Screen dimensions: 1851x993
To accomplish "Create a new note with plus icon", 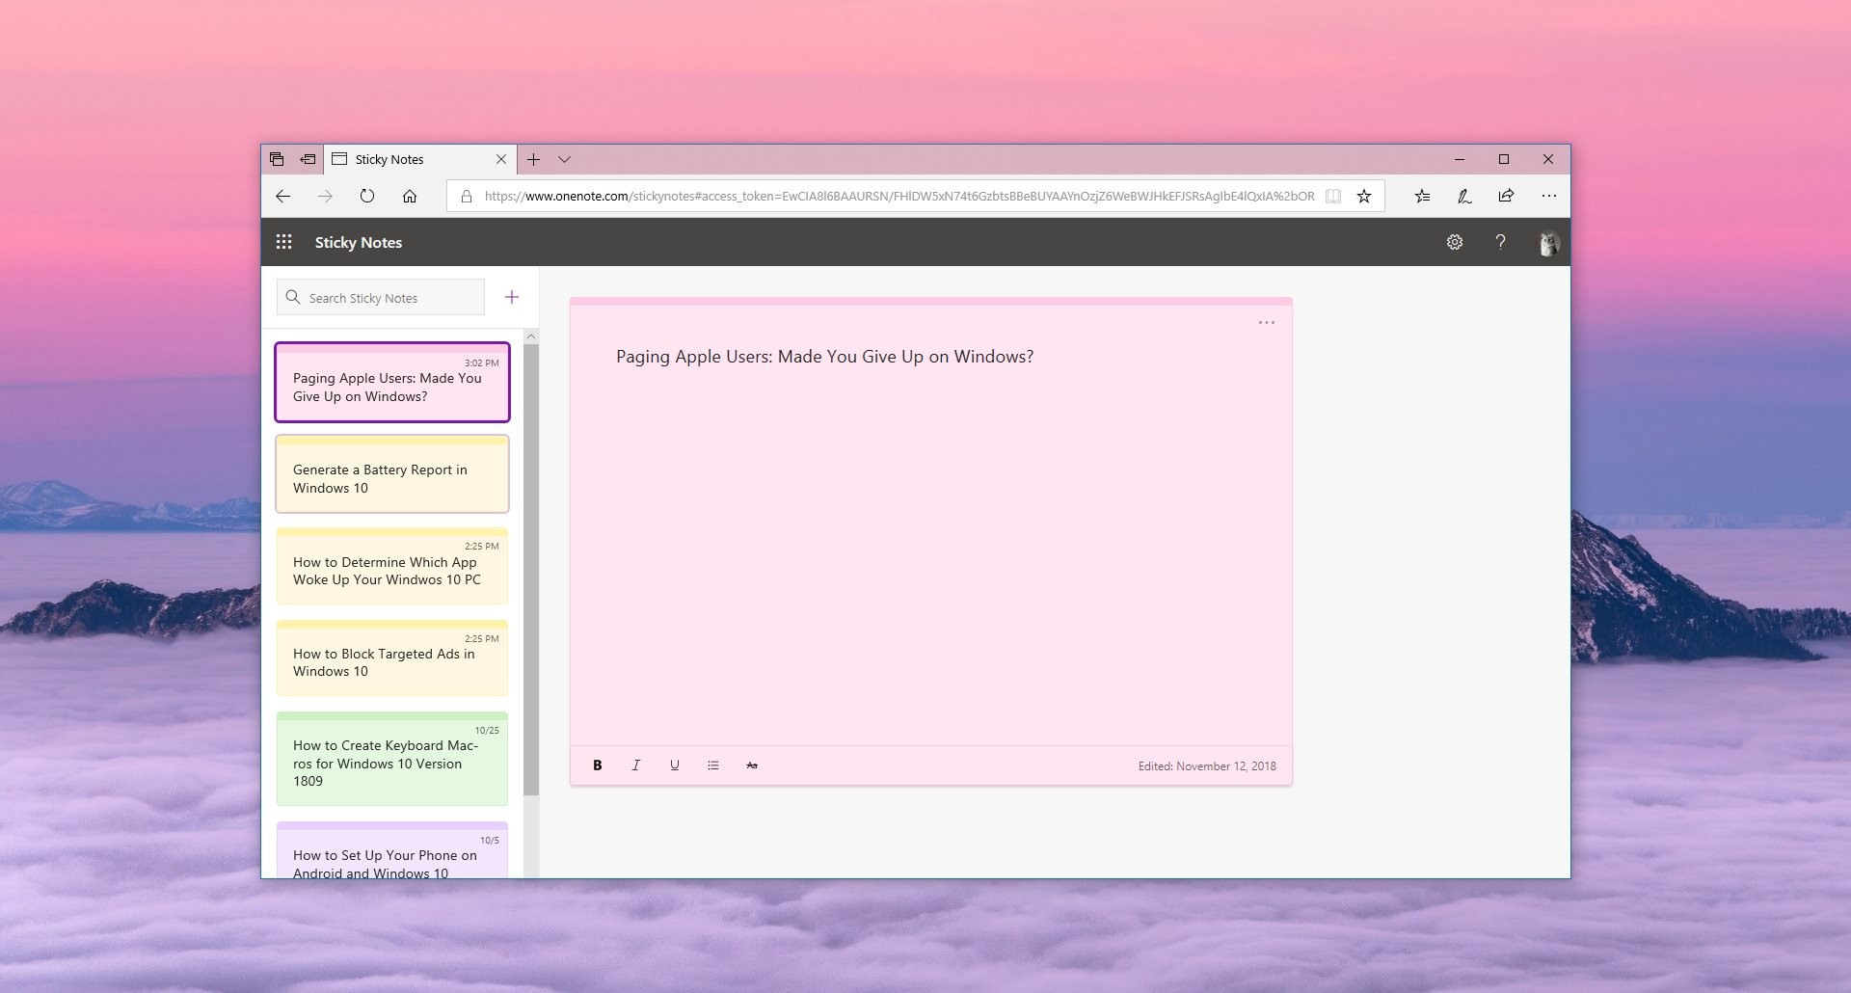I will point(512,297).
